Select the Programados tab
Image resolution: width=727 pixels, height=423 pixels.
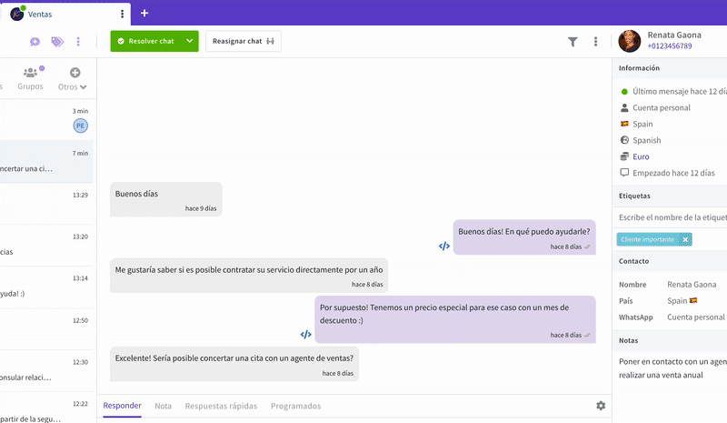coord(295,406)
